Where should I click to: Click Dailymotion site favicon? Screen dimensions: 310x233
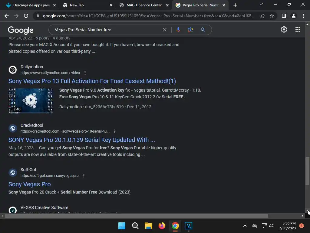13,70
